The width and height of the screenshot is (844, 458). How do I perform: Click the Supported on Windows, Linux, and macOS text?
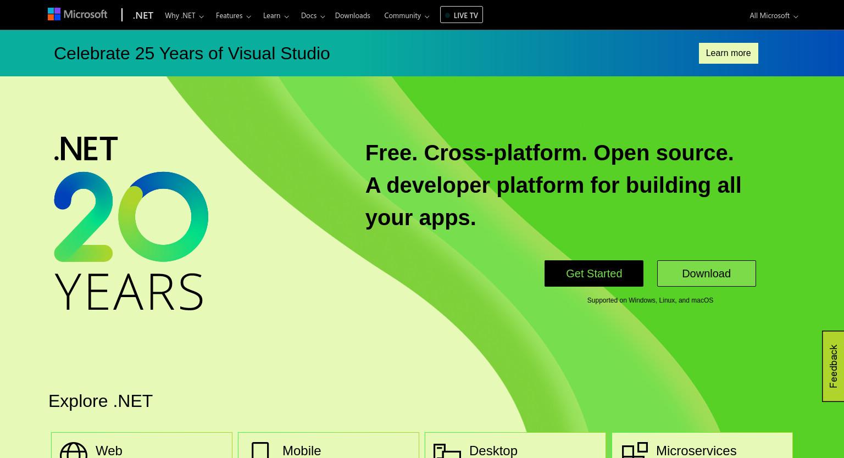tap(650, 300)
